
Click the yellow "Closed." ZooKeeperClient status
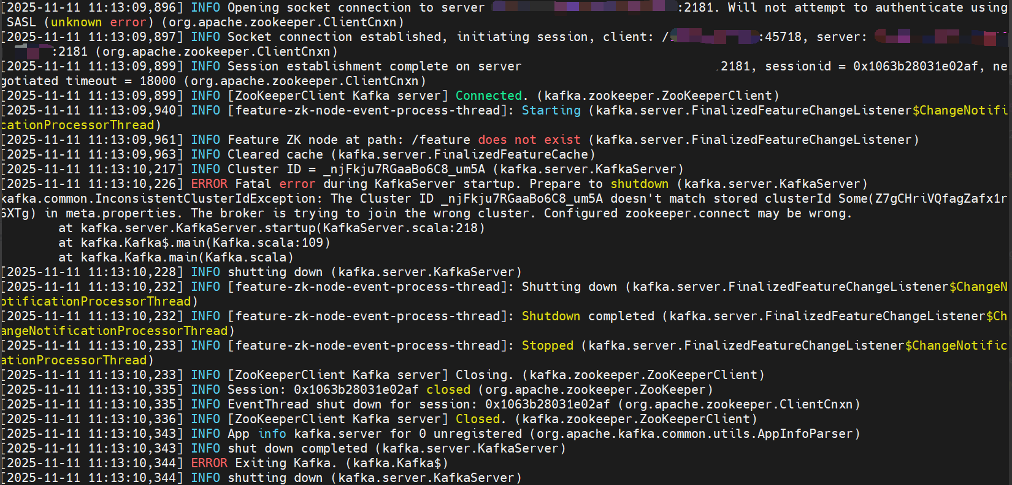(481, 419)
